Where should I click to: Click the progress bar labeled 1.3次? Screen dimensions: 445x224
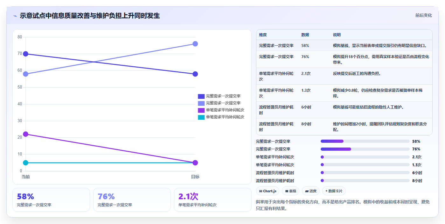[365, 165]
